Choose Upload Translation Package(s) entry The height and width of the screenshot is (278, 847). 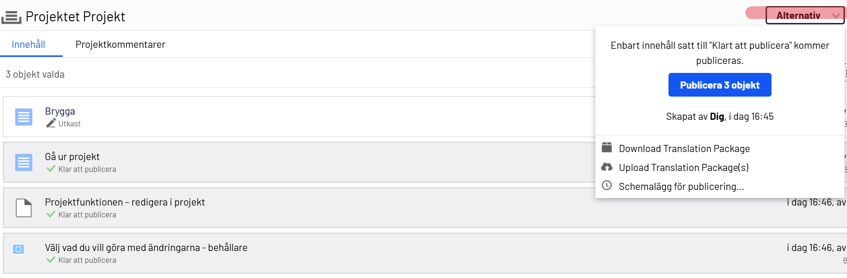(684, 168)
